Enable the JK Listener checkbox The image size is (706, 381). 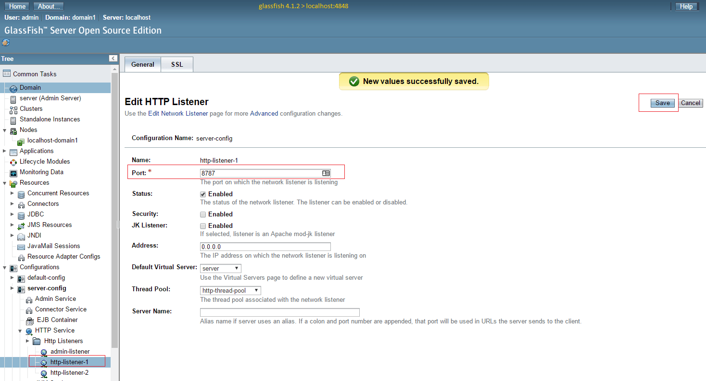202,226
